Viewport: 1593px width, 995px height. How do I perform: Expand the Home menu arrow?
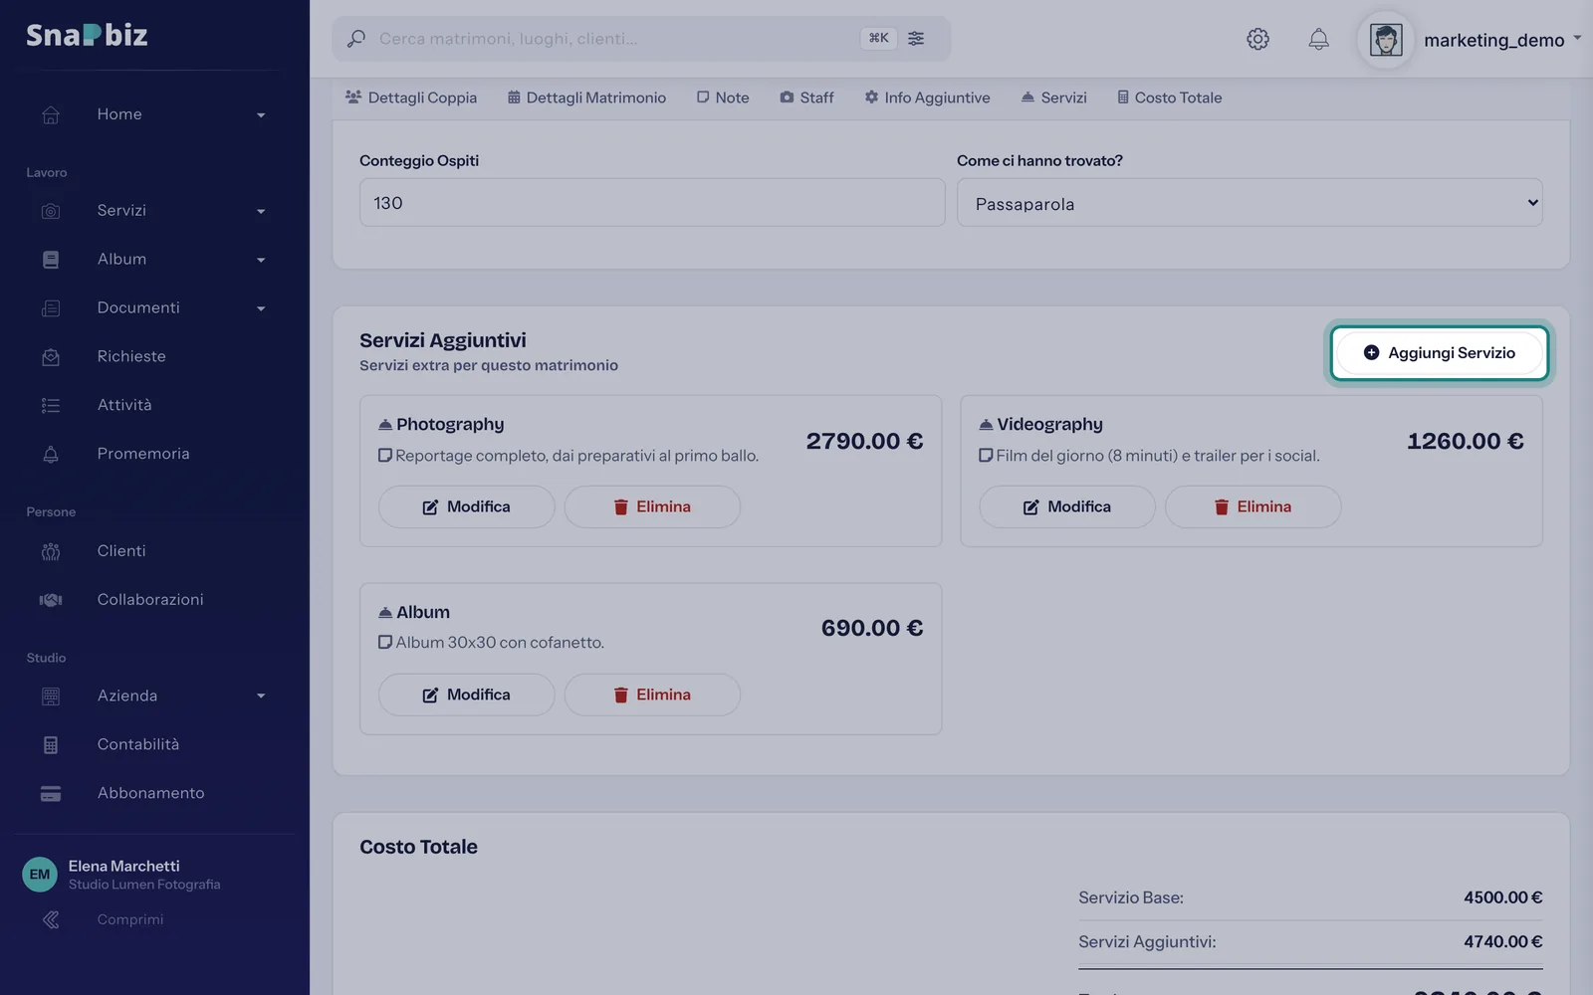click(x=261, y=115)
